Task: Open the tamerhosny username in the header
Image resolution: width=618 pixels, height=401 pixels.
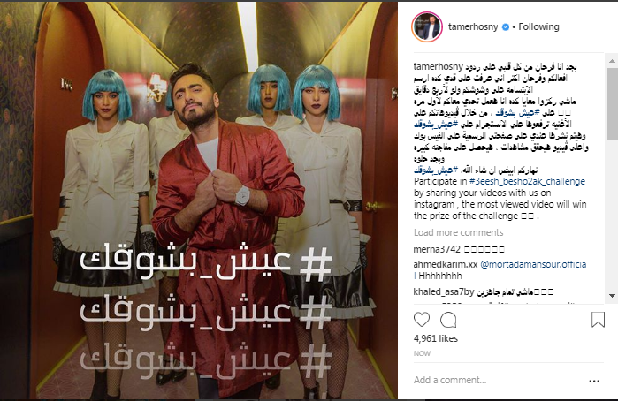Action: [x=473, y=26]
